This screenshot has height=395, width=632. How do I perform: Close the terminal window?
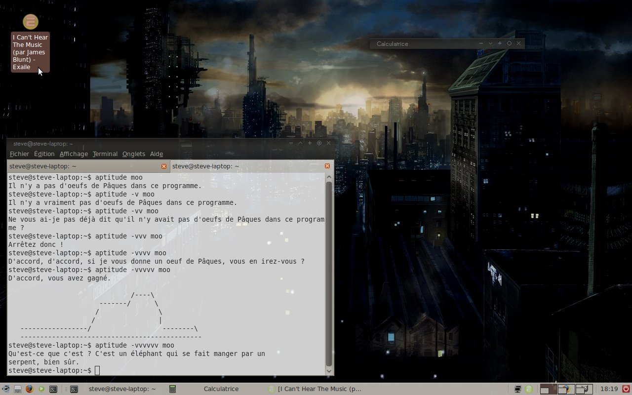(x=328, y=143)
